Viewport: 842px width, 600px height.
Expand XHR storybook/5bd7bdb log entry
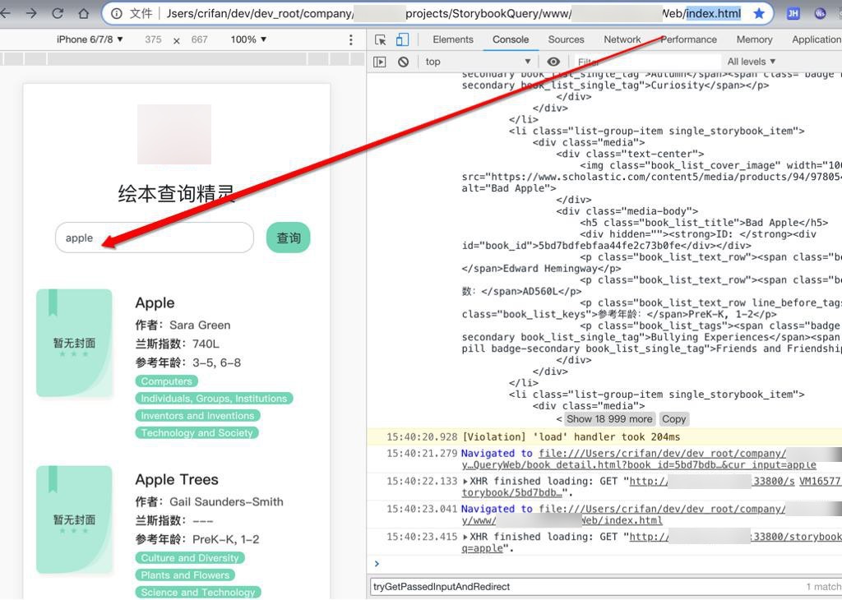click(465, 481)
